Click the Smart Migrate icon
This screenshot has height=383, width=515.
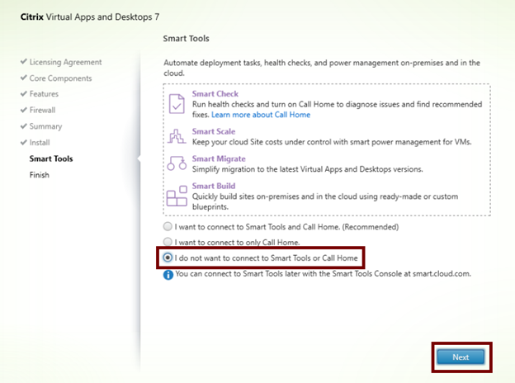pos(177,163)
